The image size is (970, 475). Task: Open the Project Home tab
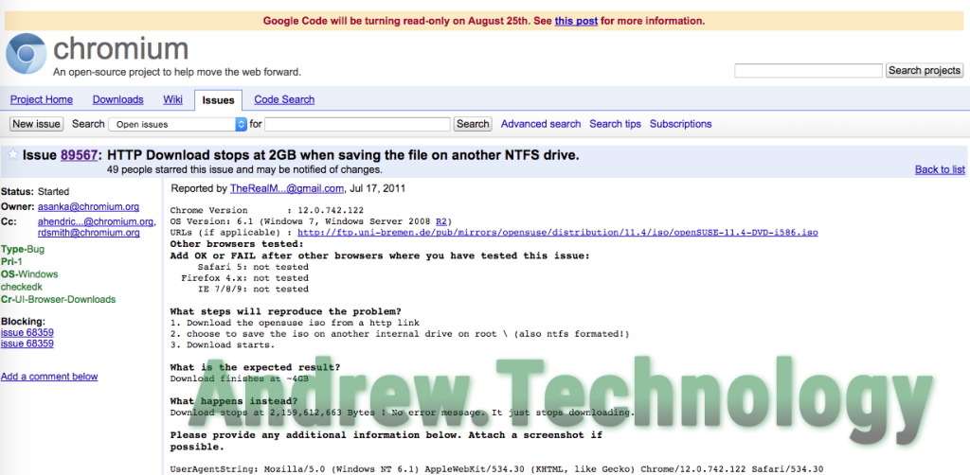[x=42, y=99]
